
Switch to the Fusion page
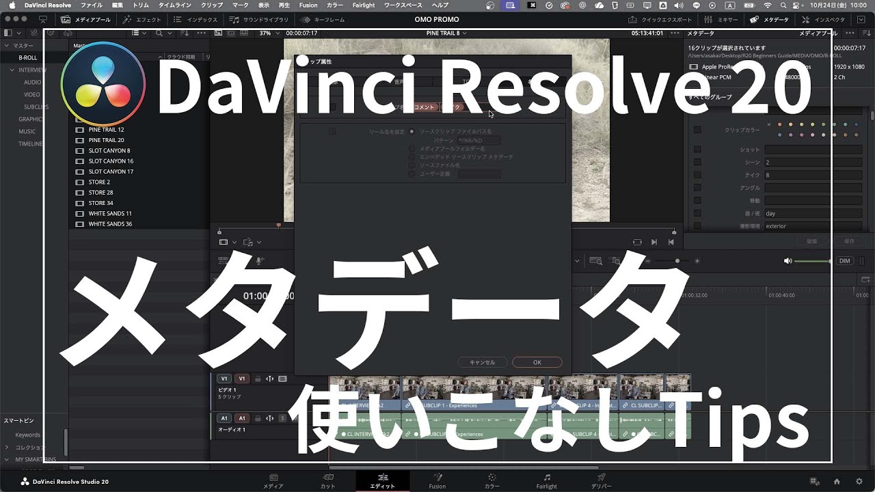coord(437,481)
